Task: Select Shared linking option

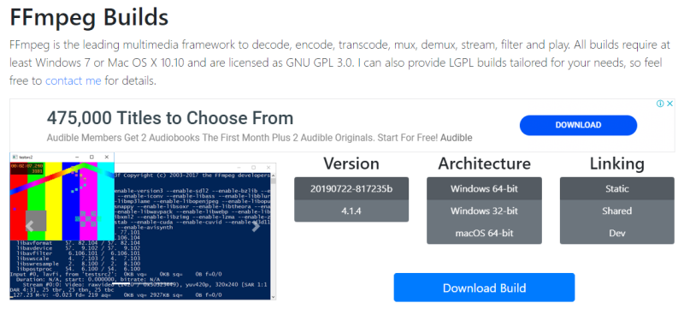Action: pyautogui.click(x=616, y=211)
